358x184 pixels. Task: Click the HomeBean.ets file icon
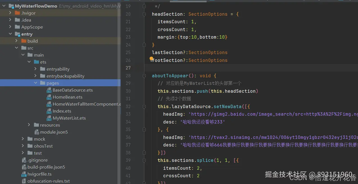[x=49, y=97]
